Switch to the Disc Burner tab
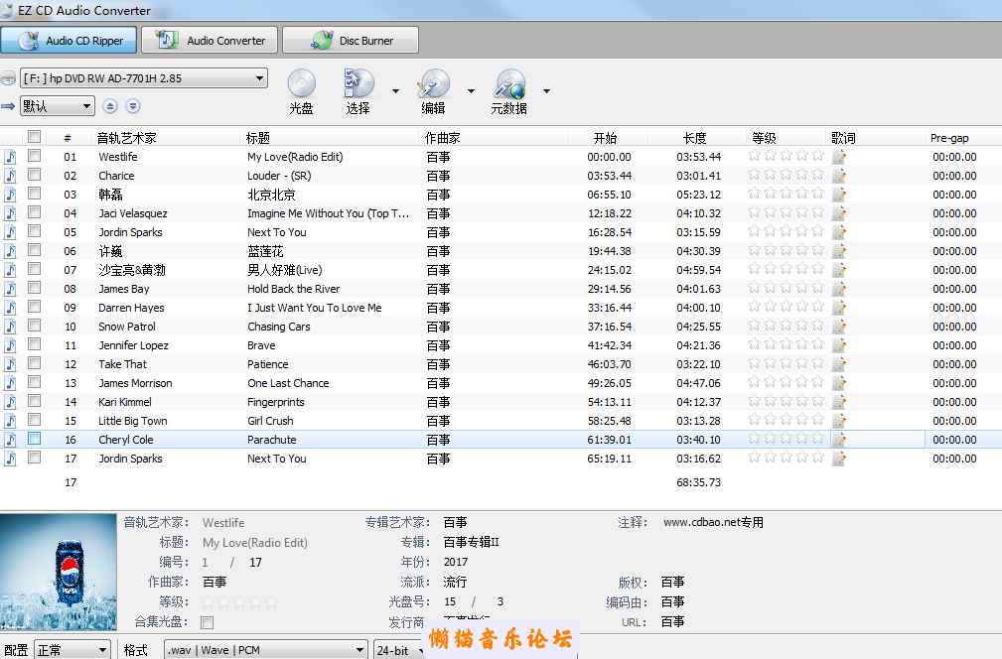This screenshot has height=659, width=1002. click(351, 41)
